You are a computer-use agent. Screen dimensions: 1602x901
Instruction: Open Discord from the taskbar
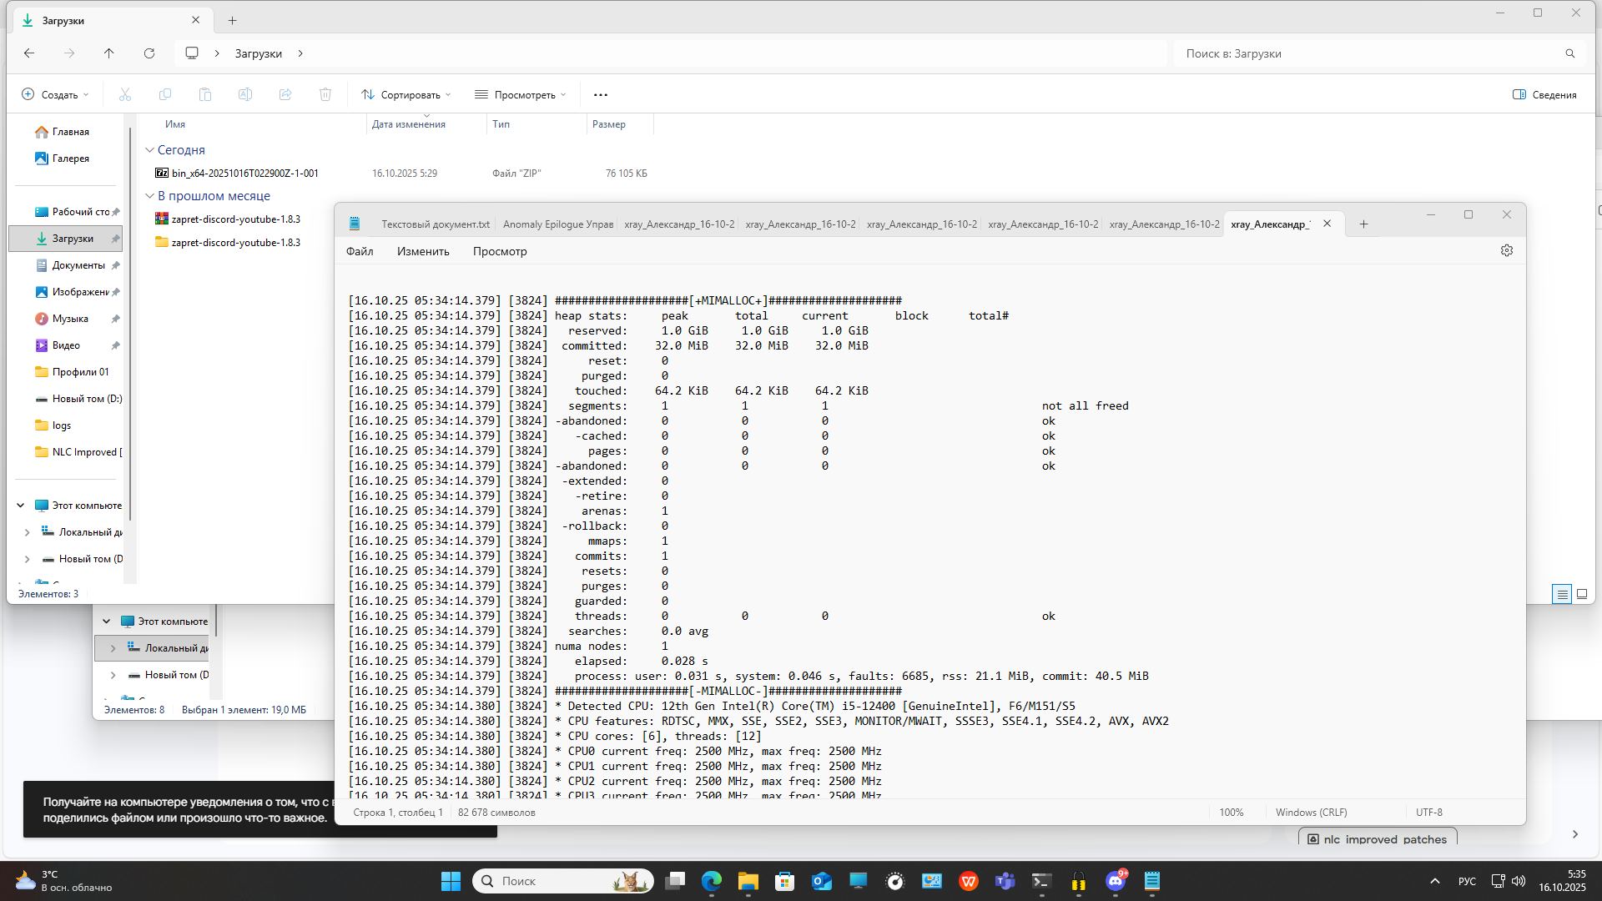click(1115, 881)
